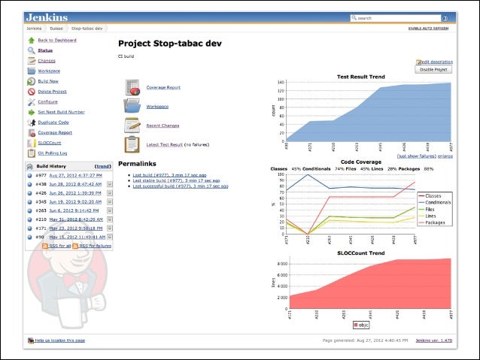Open the Suisse breadcrumb item

[x=56, y=29]
